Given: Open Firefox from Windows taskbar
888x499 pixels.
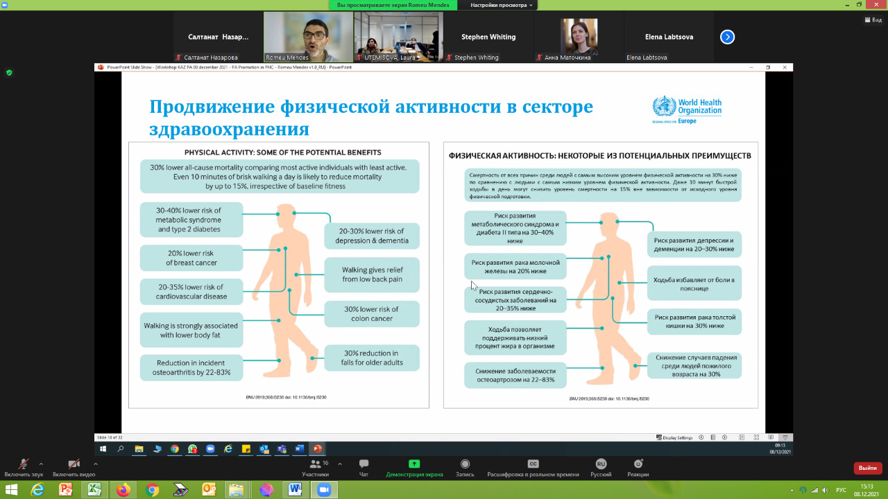Looking at the screenshot, I should (123, 490).
